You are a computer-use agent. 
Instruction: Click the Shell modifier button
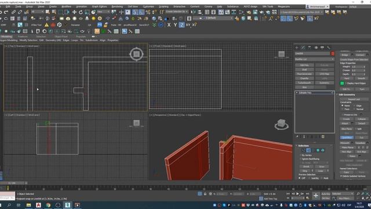click(x=304, y=70)
